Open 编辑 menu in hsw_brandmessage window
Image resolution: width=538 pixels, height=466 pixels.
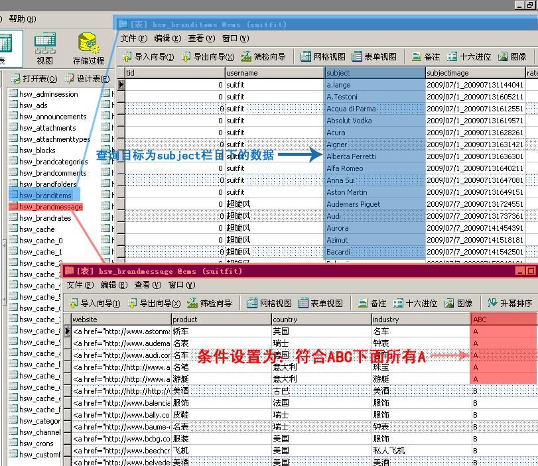click(x=114, y=285)
